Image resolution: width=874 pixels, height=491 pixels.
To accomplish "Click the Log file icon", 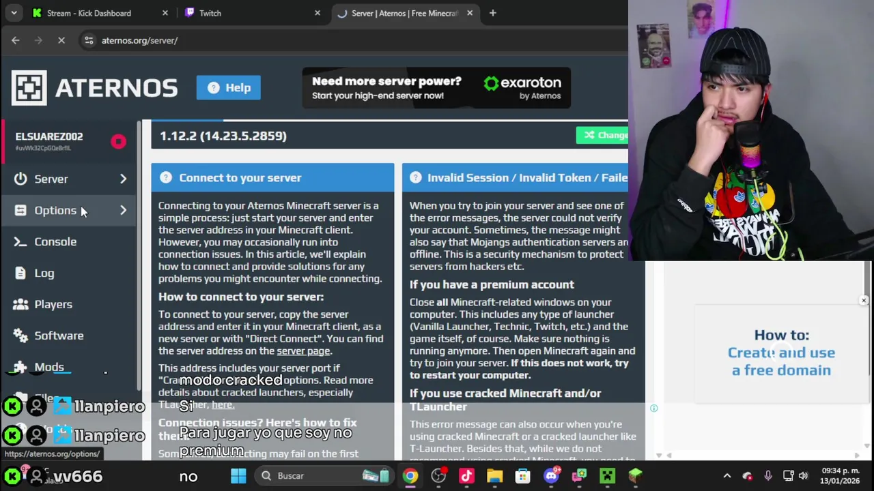I will click(x=20, y=273).
